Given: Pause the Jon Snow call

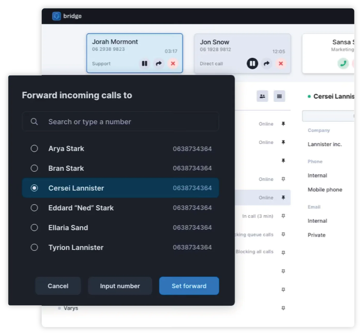Looking at the screenshot, I should point(252,63).
